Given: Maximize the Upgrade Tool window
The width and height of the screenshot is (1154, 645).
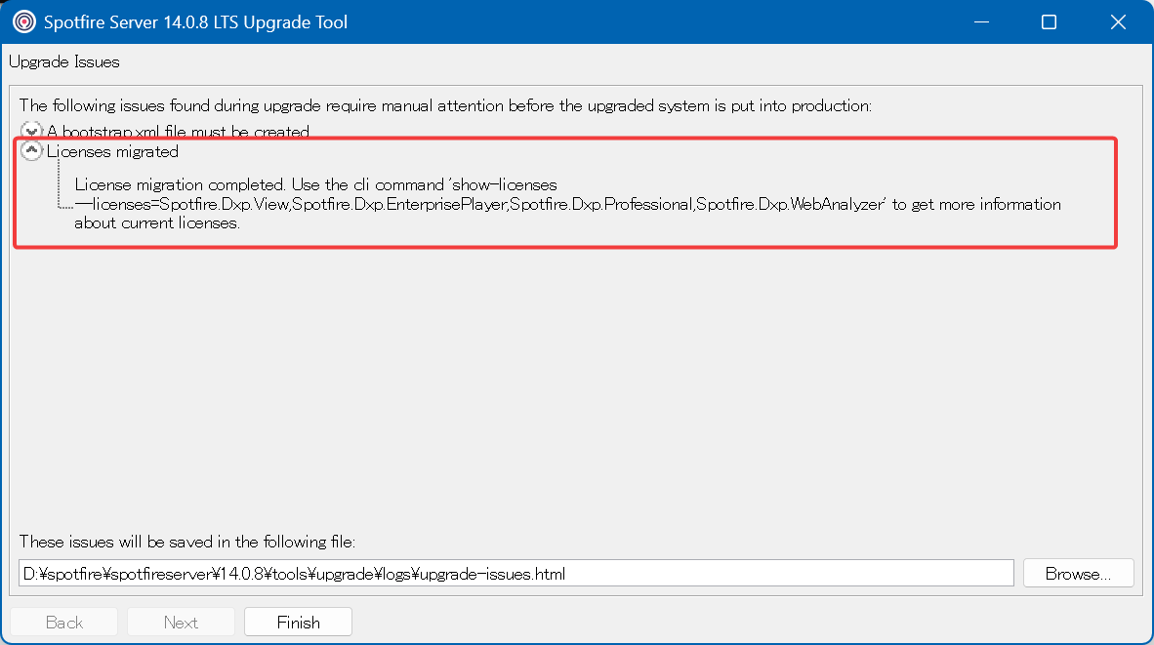Looking at the screenshot, I should [x=1049, y=22].
